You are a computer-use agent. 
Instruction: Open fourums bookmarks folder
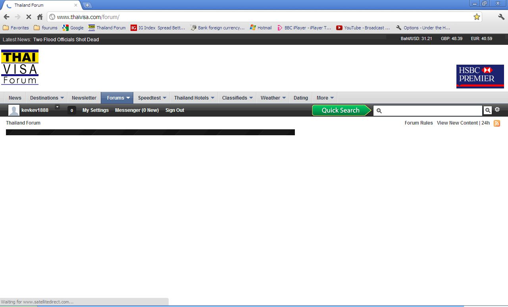[x=46, y=28]
